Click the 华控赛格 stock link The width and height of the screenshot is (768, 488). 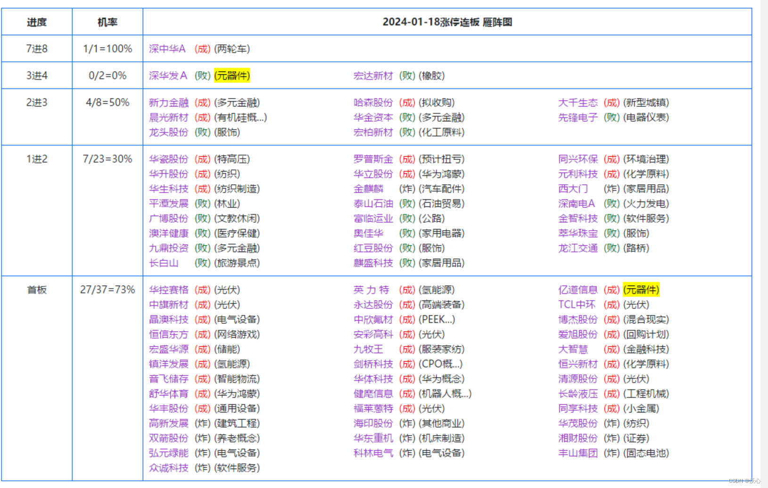tap(169, 290)
